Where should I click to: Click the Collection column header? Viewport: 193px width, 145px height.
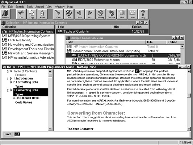28,27
